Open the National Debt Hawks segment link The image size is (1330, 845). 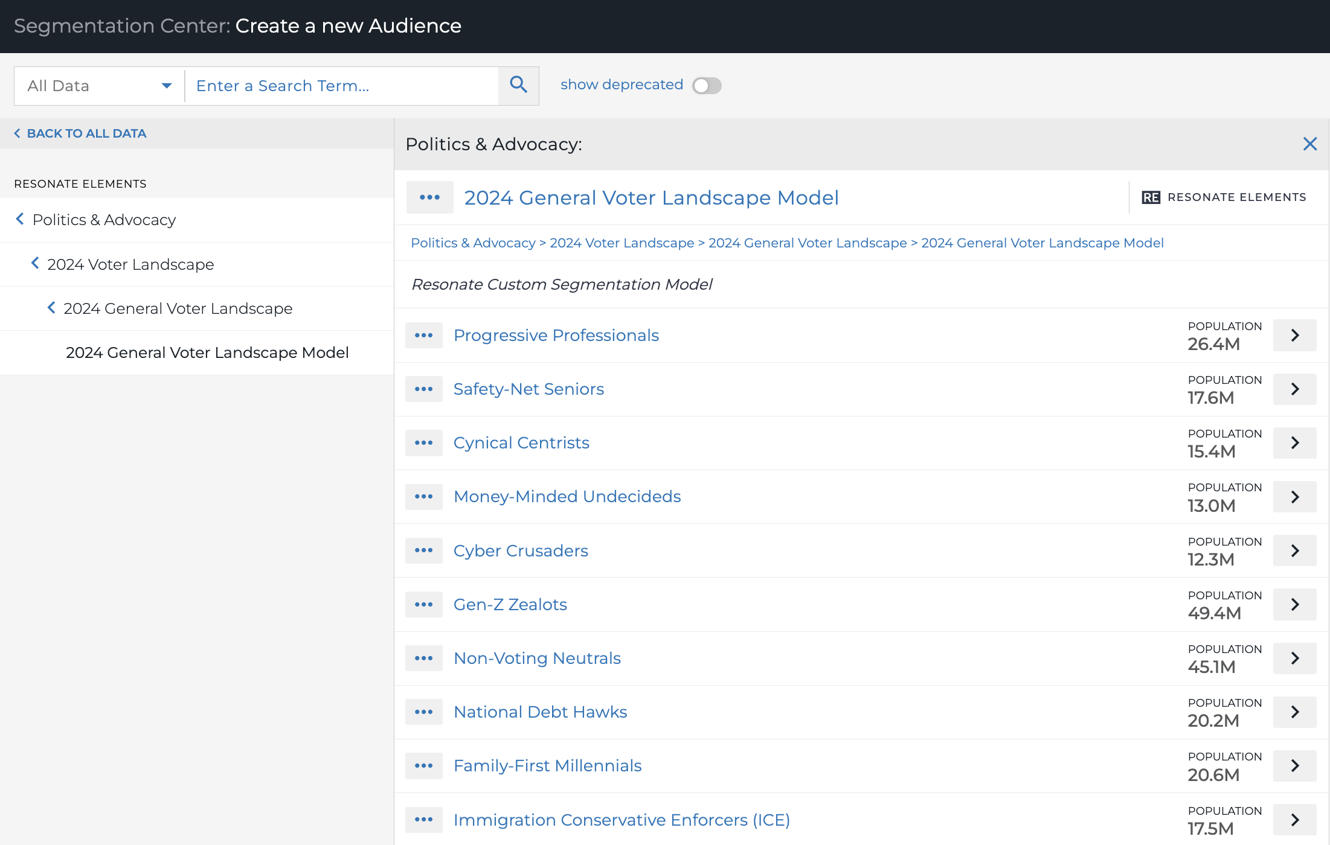pos(541,712)
